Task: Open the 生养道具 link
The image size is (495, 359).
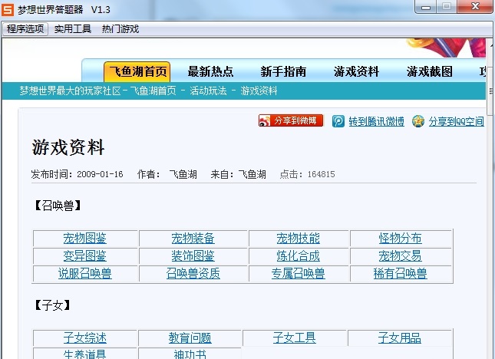Action: [85, 354]
